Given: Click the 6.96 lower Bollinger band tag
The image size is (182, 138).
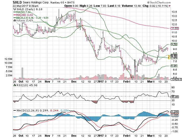Looking at the screenshot, I should 174,66.
